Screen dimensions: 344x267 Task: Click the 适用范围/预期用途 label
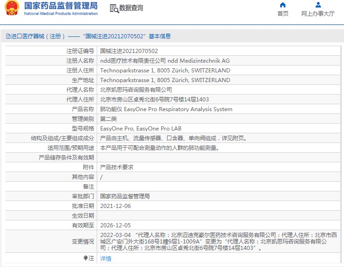[x=70, y=148]
